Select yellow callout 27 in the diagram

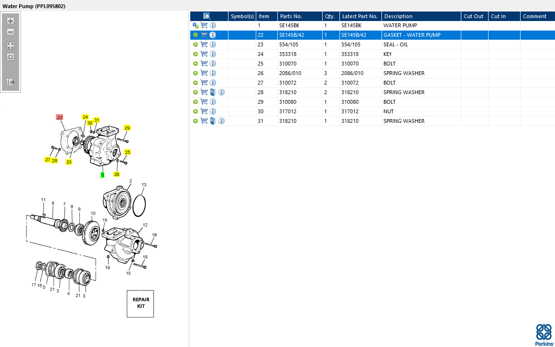click(47, 160)
